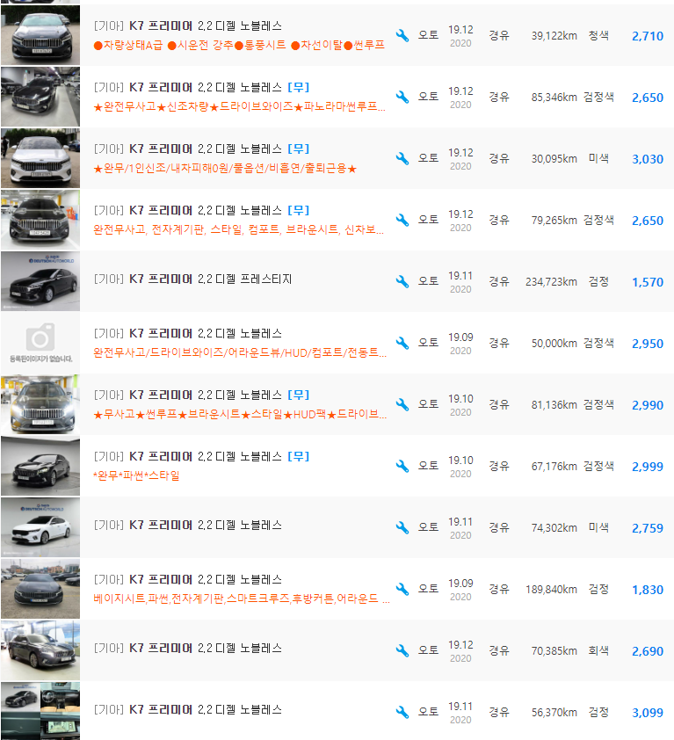This screenshot has height=740, width=674.
Task: Click description ★완무/1인신조/내차피해0원
Action: click(x=225, y=169)
